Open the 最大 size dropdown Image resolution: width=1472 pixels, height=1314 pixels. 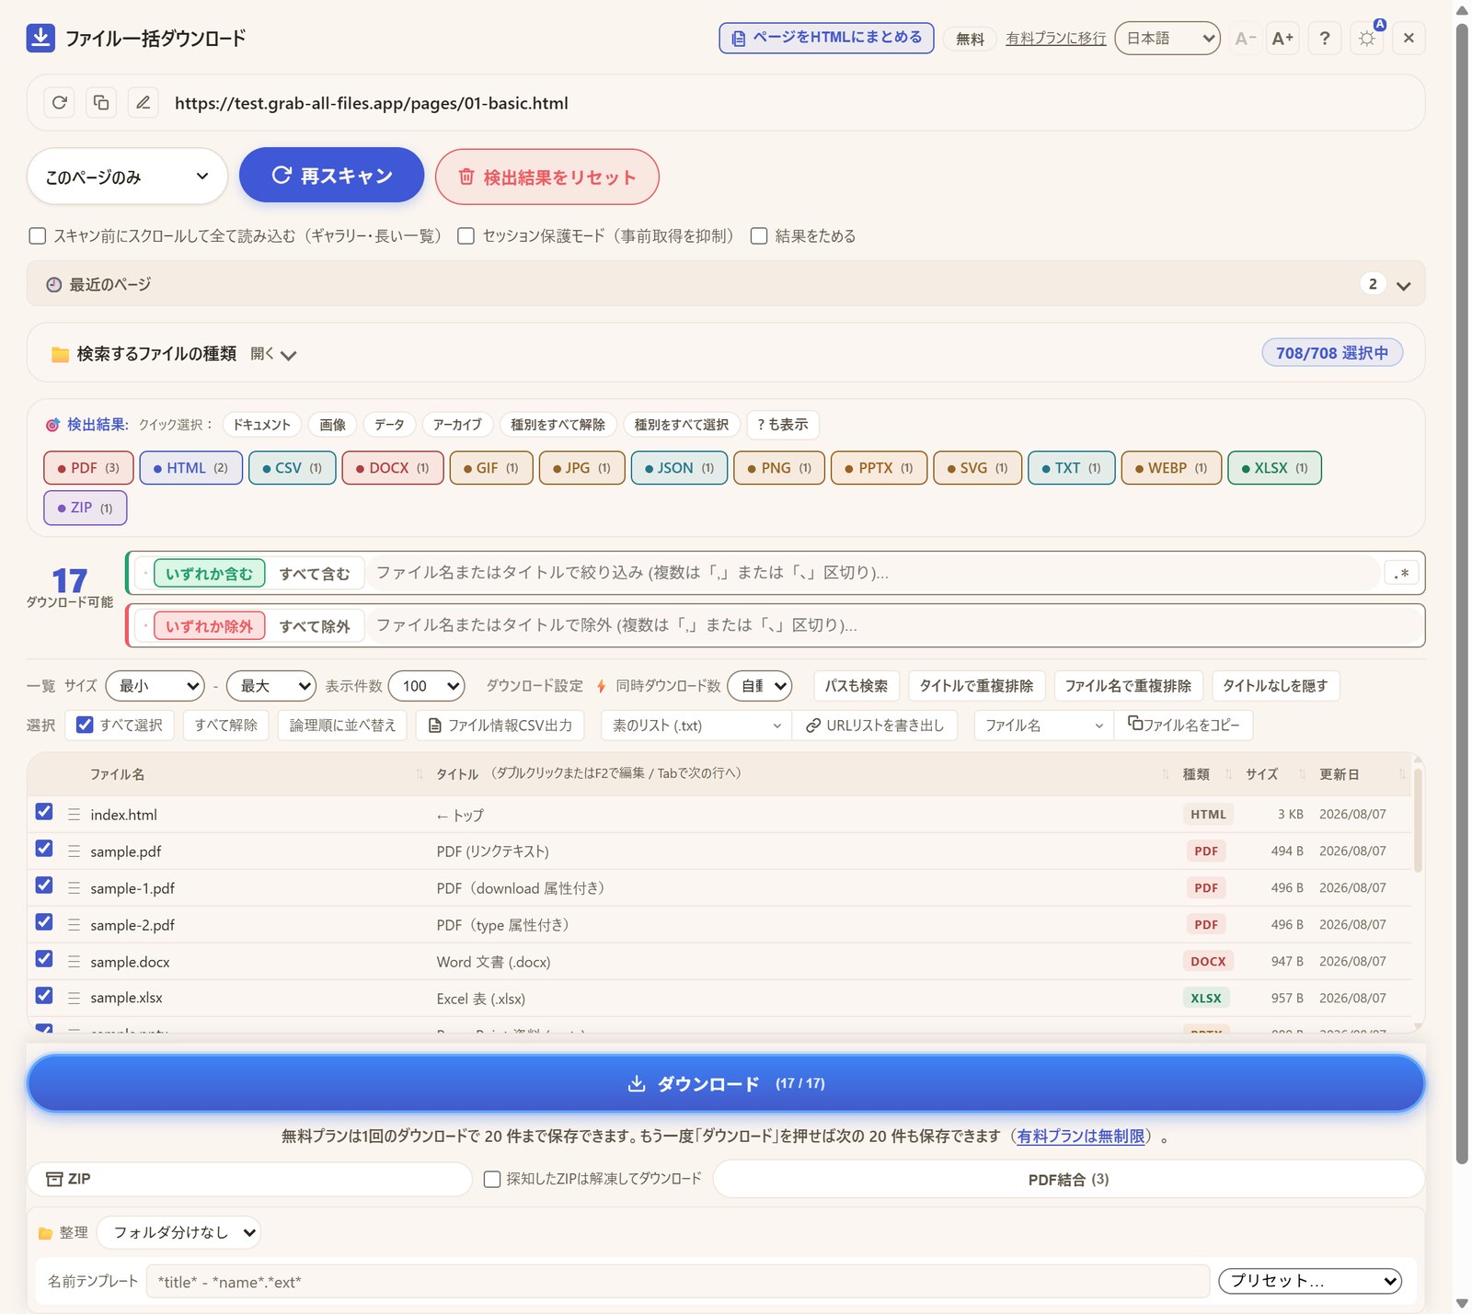click(x=271, y=686)
